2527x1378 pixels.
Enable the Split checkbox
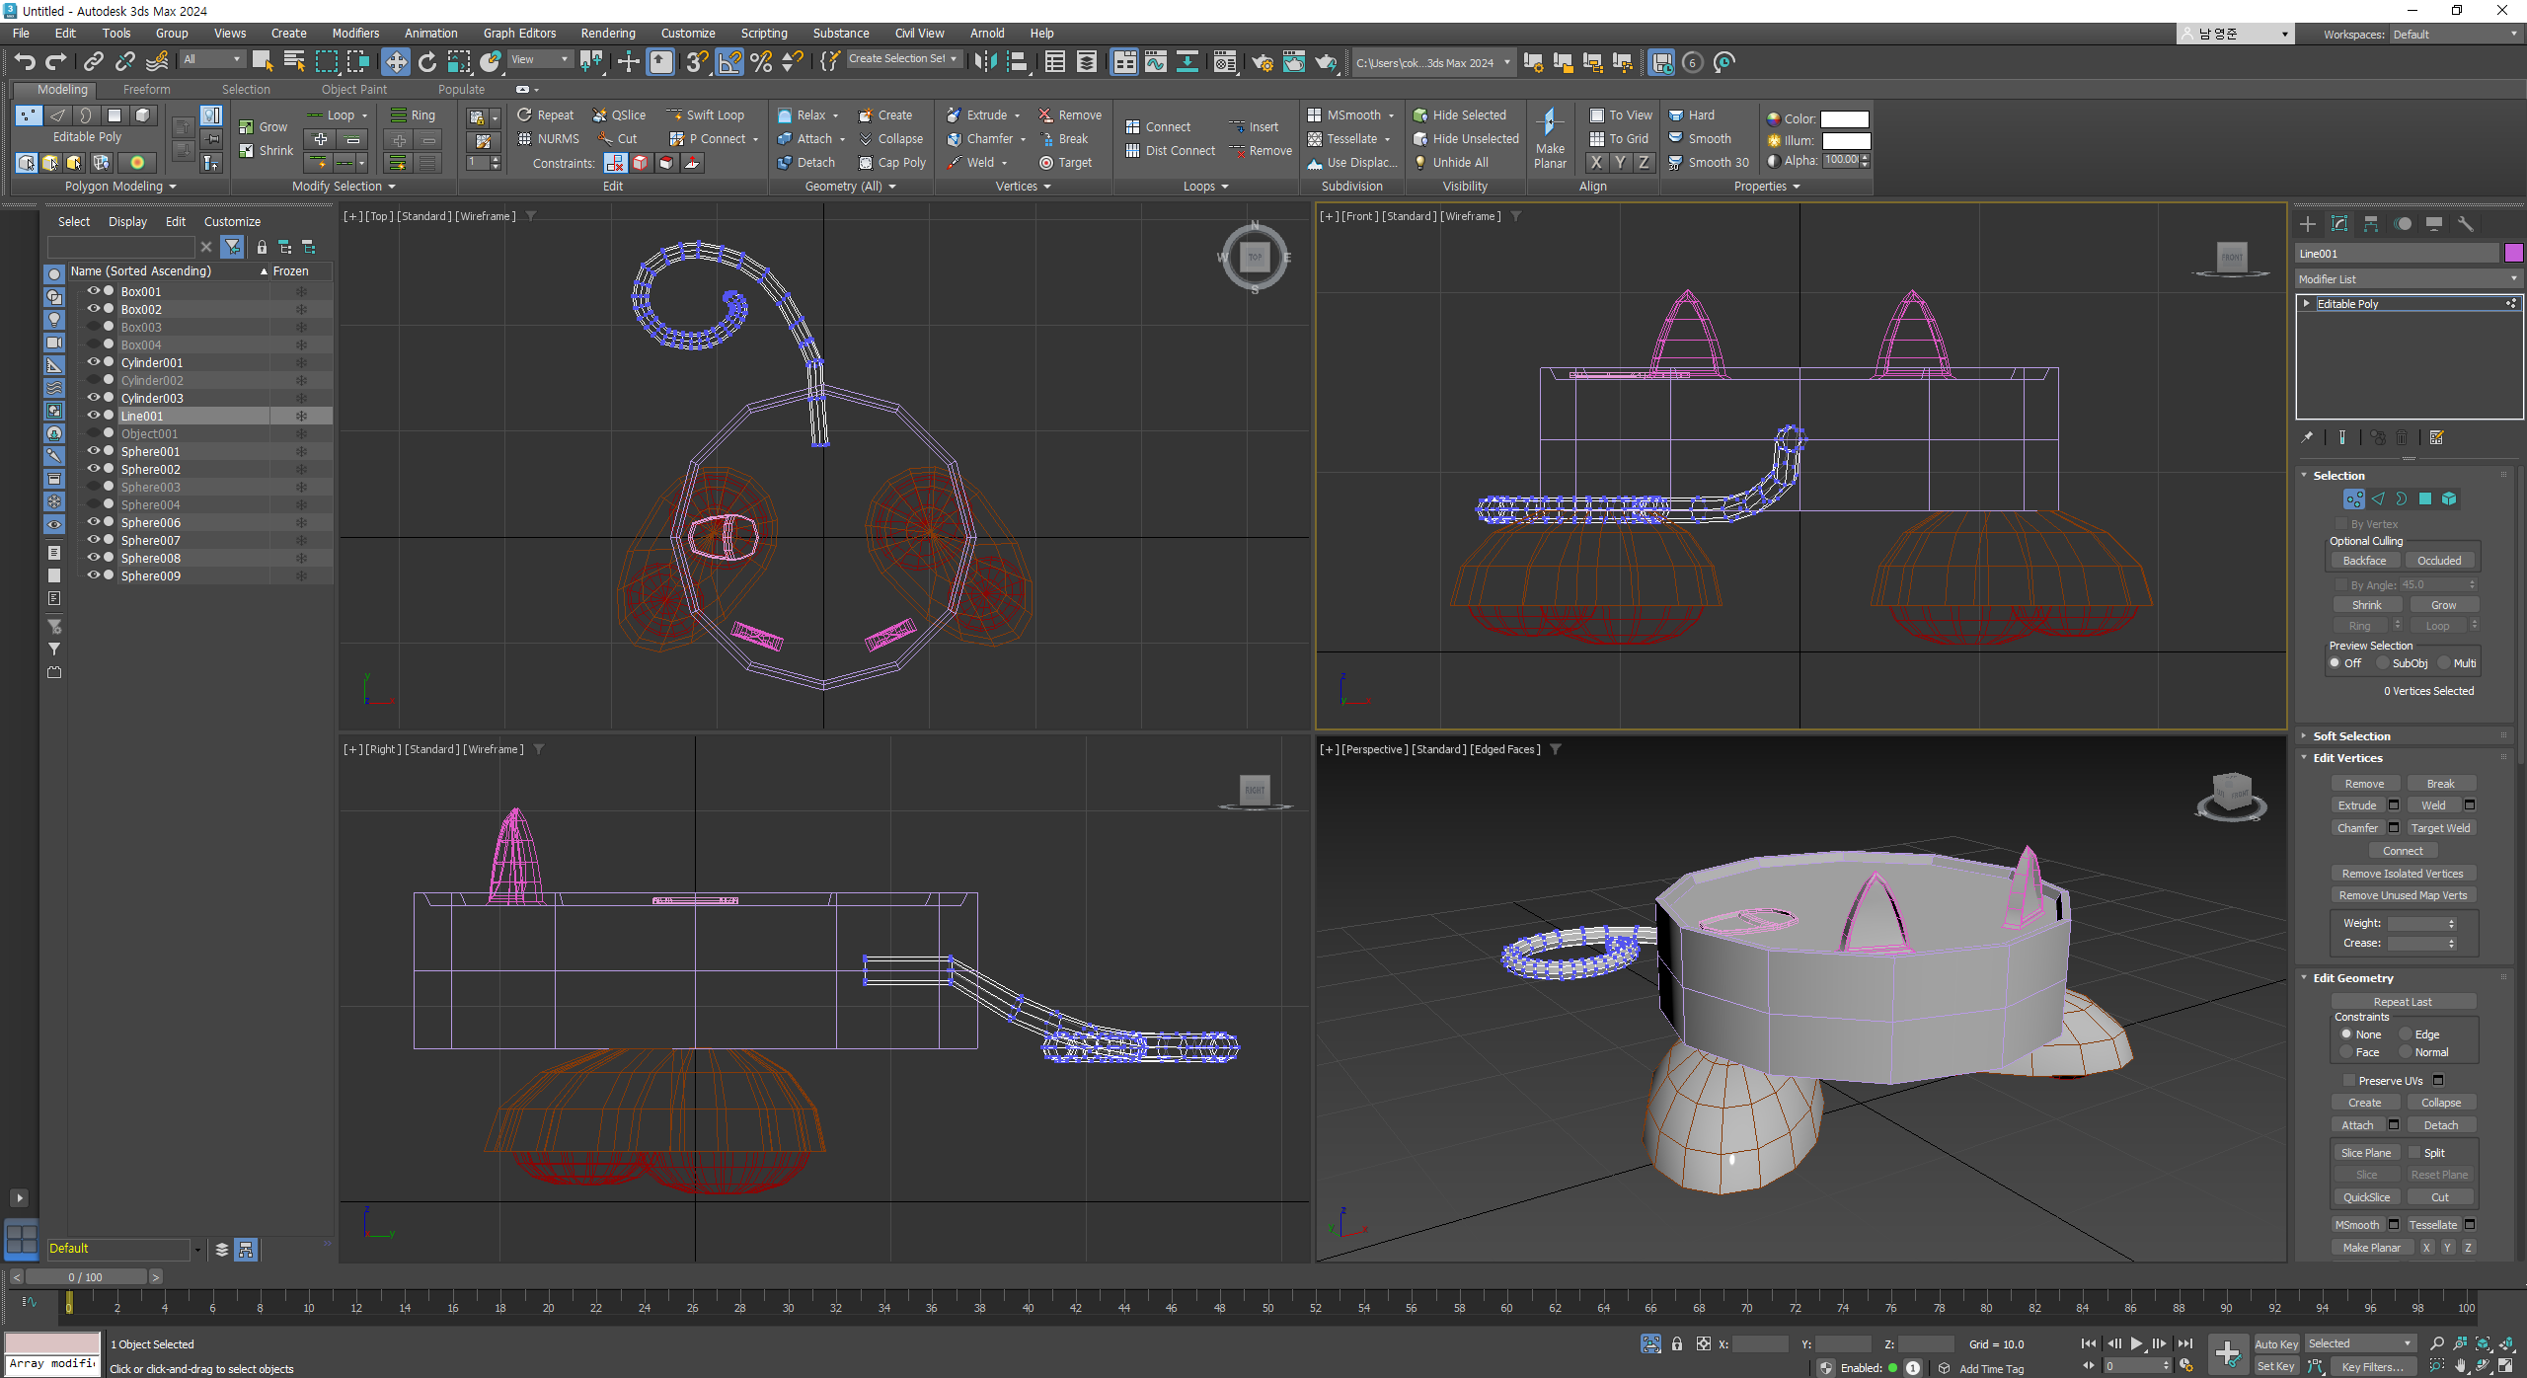(x=2414, y=1153)
